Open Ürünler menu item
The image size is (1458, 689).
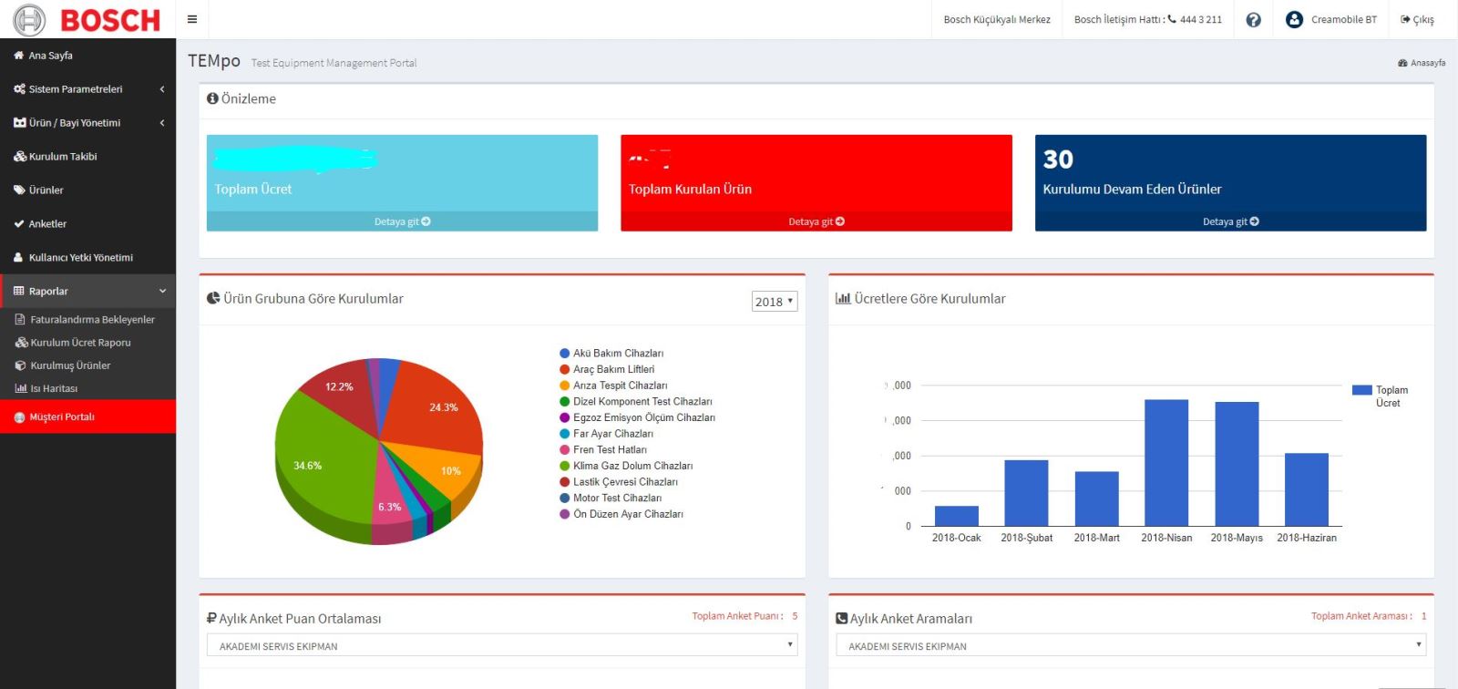tap(87, 190)
